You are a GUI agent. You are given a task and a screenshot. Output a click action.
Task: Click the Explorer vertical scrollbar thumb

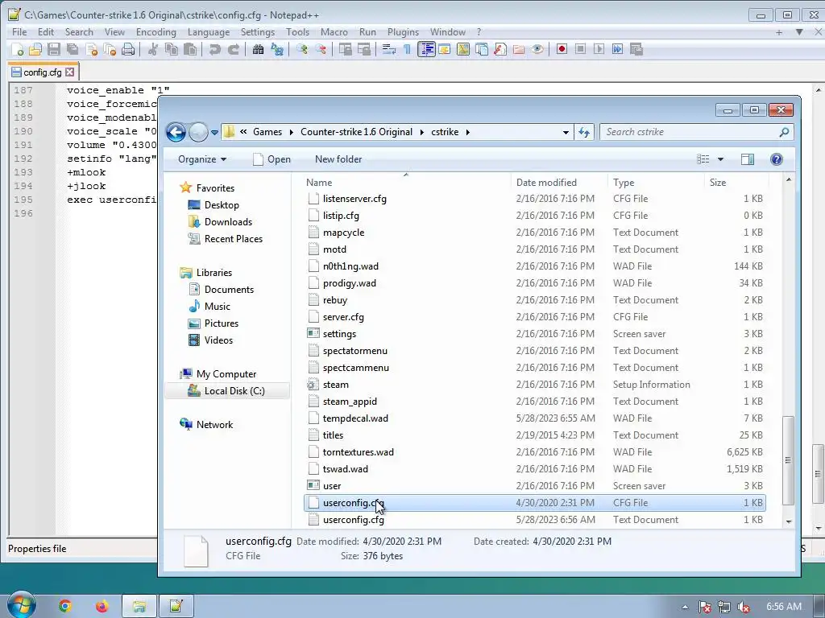click(x=788, y=459)
